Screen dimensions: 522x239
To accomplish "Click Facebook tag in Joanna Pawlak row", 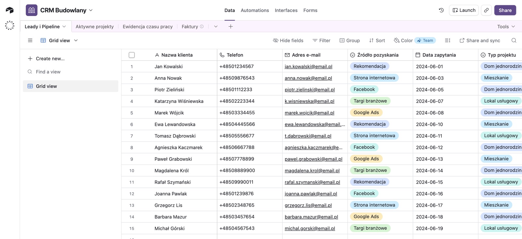I will pyautogui.click(x=364, y=193).
